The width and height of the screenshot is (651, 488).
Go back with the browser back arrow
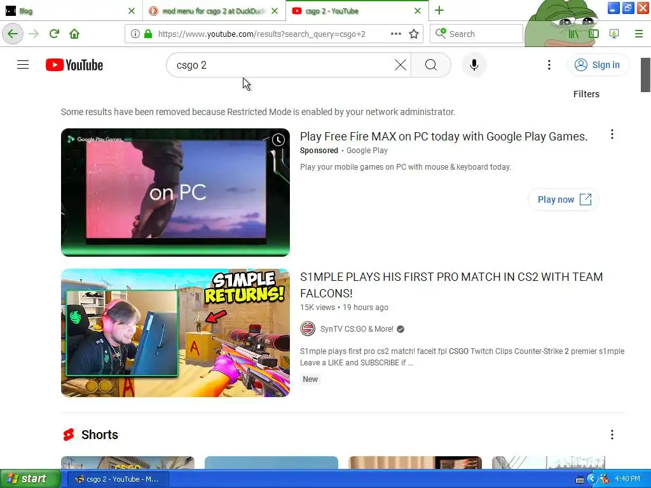coord(13,34)
